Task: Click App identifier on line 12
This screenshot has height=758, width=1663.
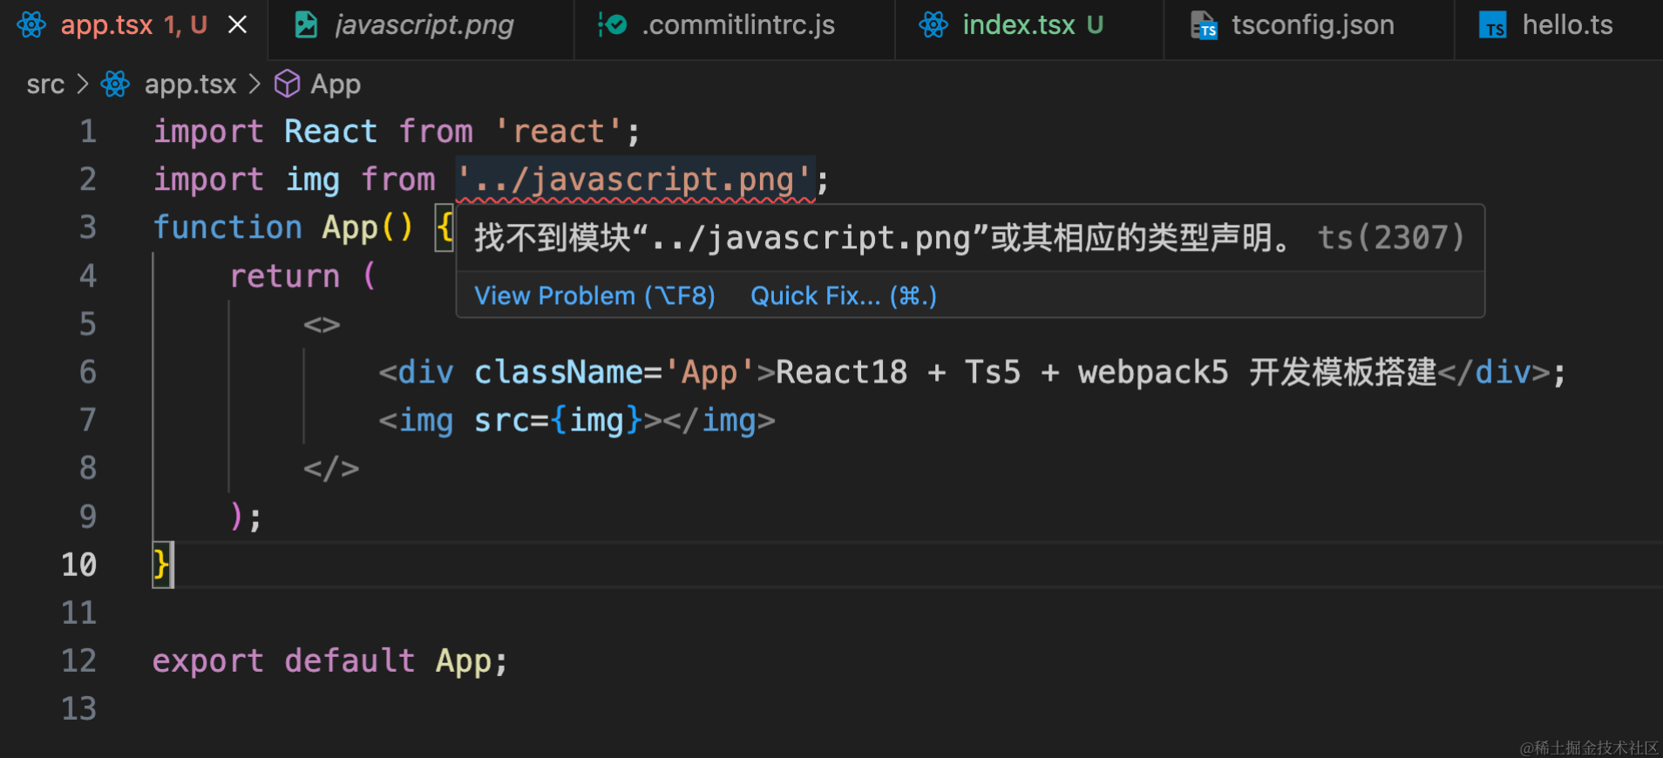Action: coord(463,662)
